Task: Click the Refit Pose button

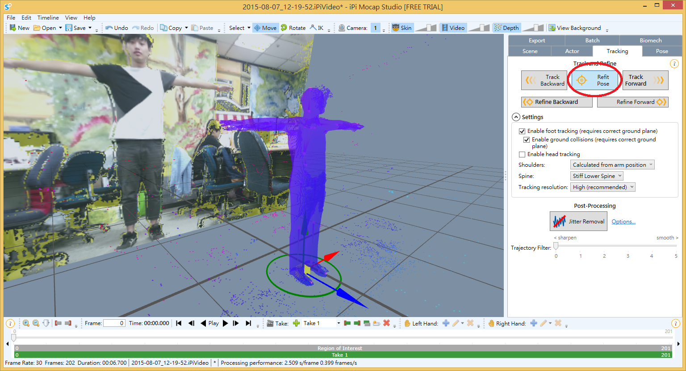Action: [594, 80]
